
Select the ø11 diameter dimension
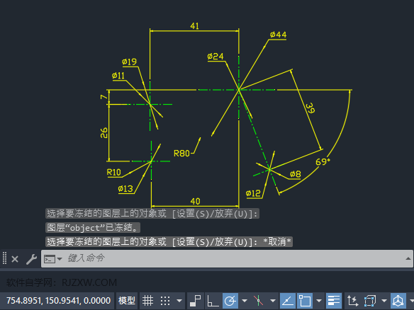[x=118, y=76]
